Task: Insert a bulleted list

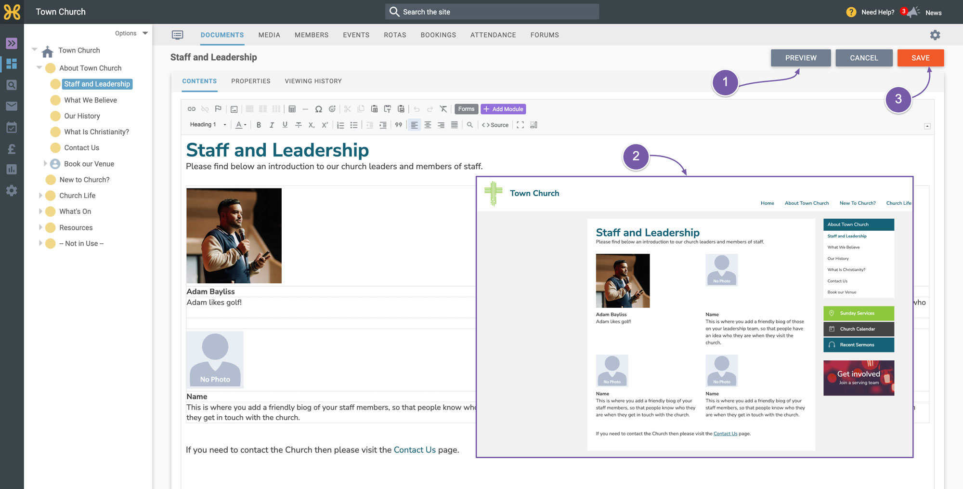Action: pos(354,125)
